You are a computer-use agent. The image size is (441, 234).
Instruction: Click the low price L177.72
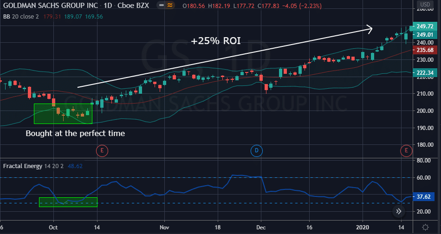point(244,6)
